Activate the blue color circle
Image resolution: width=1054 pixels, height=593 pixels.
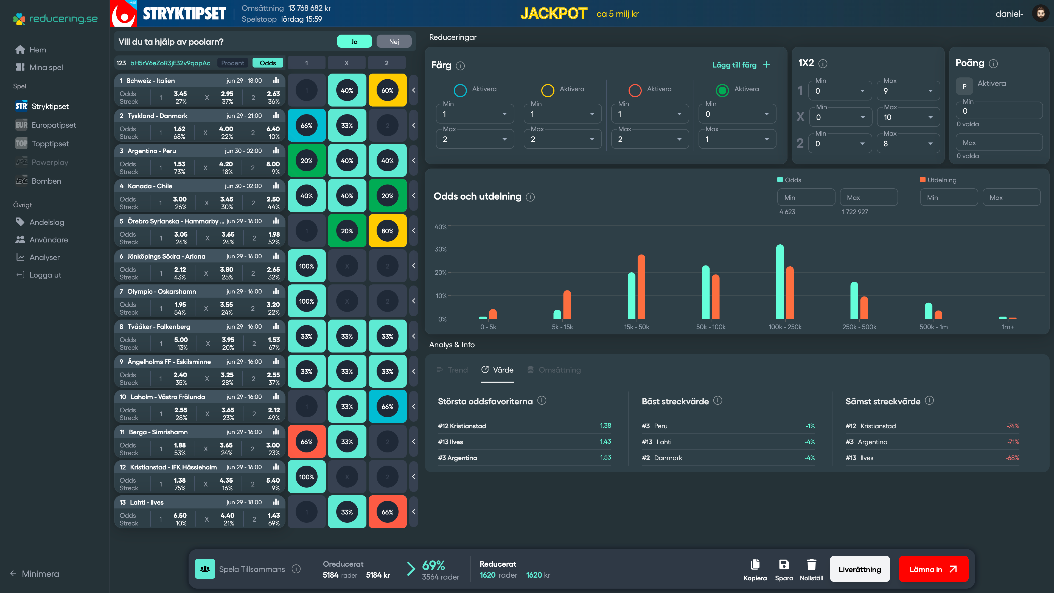tap(460, 90)
